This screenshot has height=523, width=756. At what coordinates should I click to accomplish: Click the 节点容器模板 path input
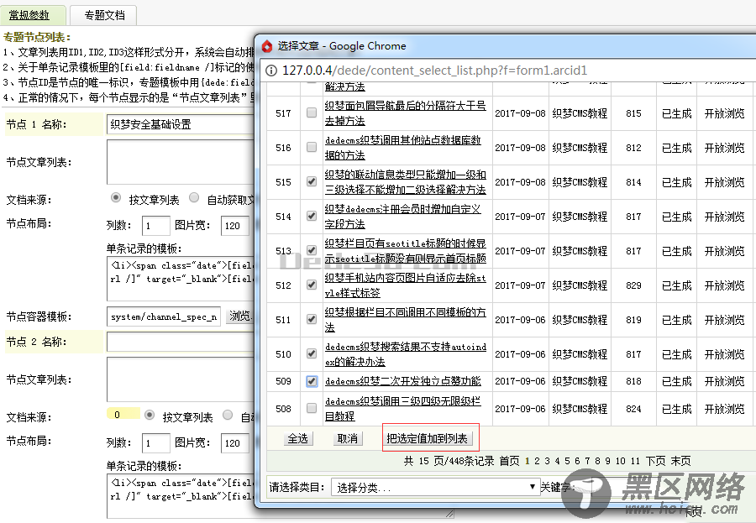coord(164,316)
